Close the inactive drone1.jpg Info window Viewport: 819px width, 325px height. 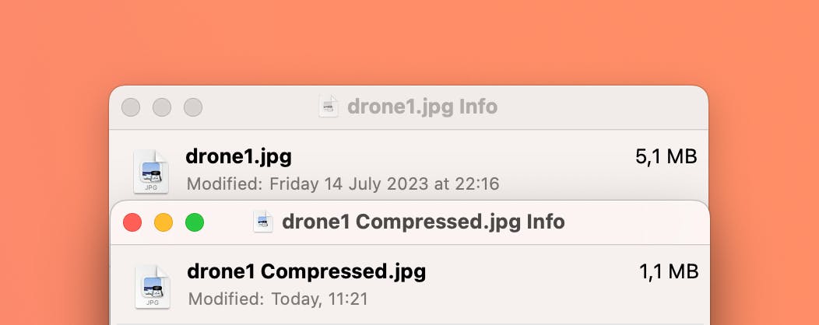click(131, 107)
